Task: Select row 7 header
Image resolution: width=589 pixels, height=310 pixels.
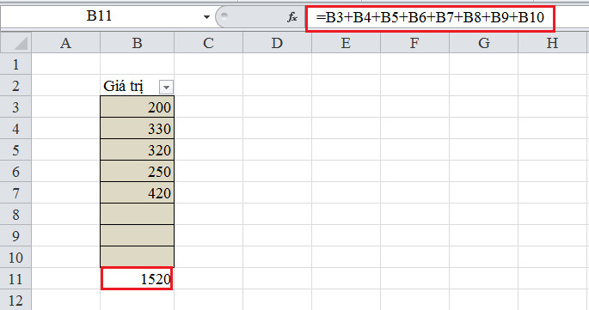Action: coord(15,192)
